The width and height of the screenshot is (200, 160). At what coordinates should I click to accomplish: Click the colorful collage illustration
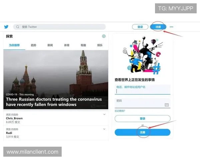142,55
